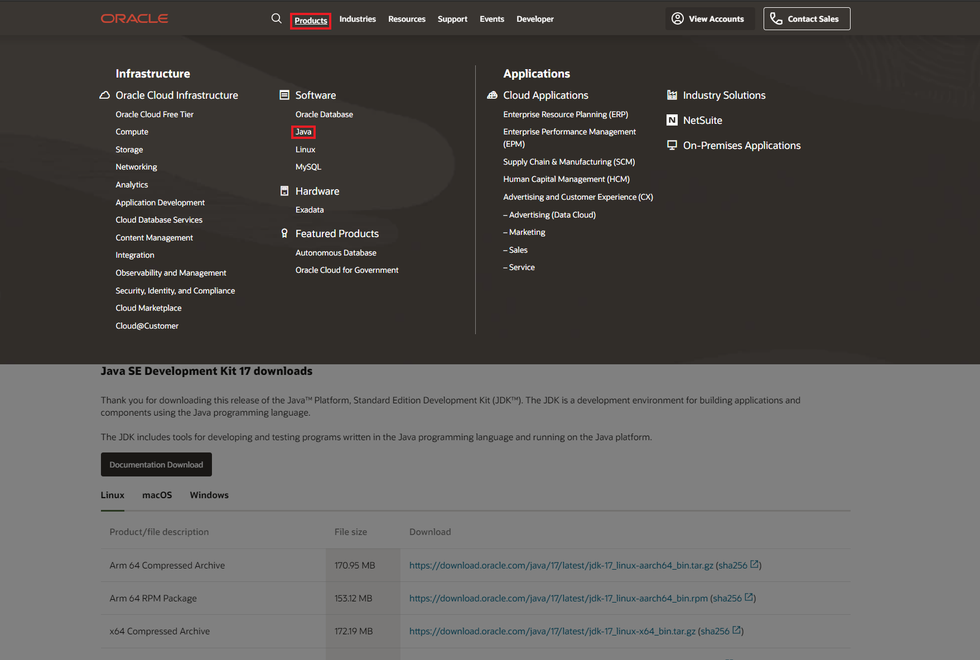This screenshot has height=660, width=980.
Task: Open the Industries menu
Action: [x=358, y=19]
